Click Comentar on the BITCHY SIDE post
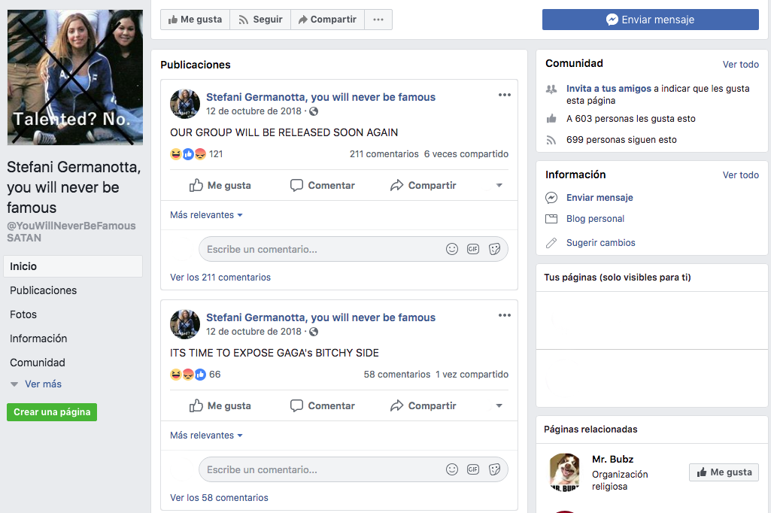This screenshot has height=513, width=771. click(x=323, y=405)
